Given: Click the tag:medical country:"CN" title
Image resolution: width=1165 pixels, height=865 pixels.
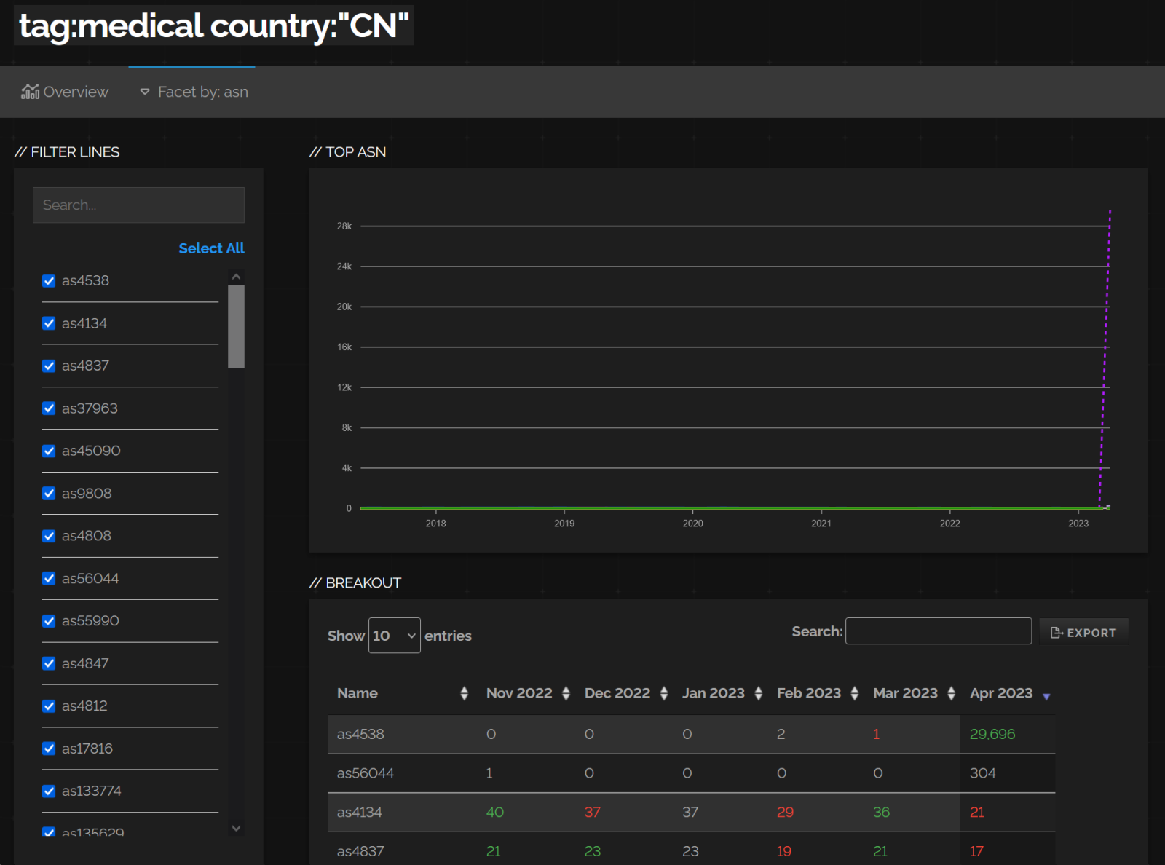Looking at the screenshot, I should point(214,25).
